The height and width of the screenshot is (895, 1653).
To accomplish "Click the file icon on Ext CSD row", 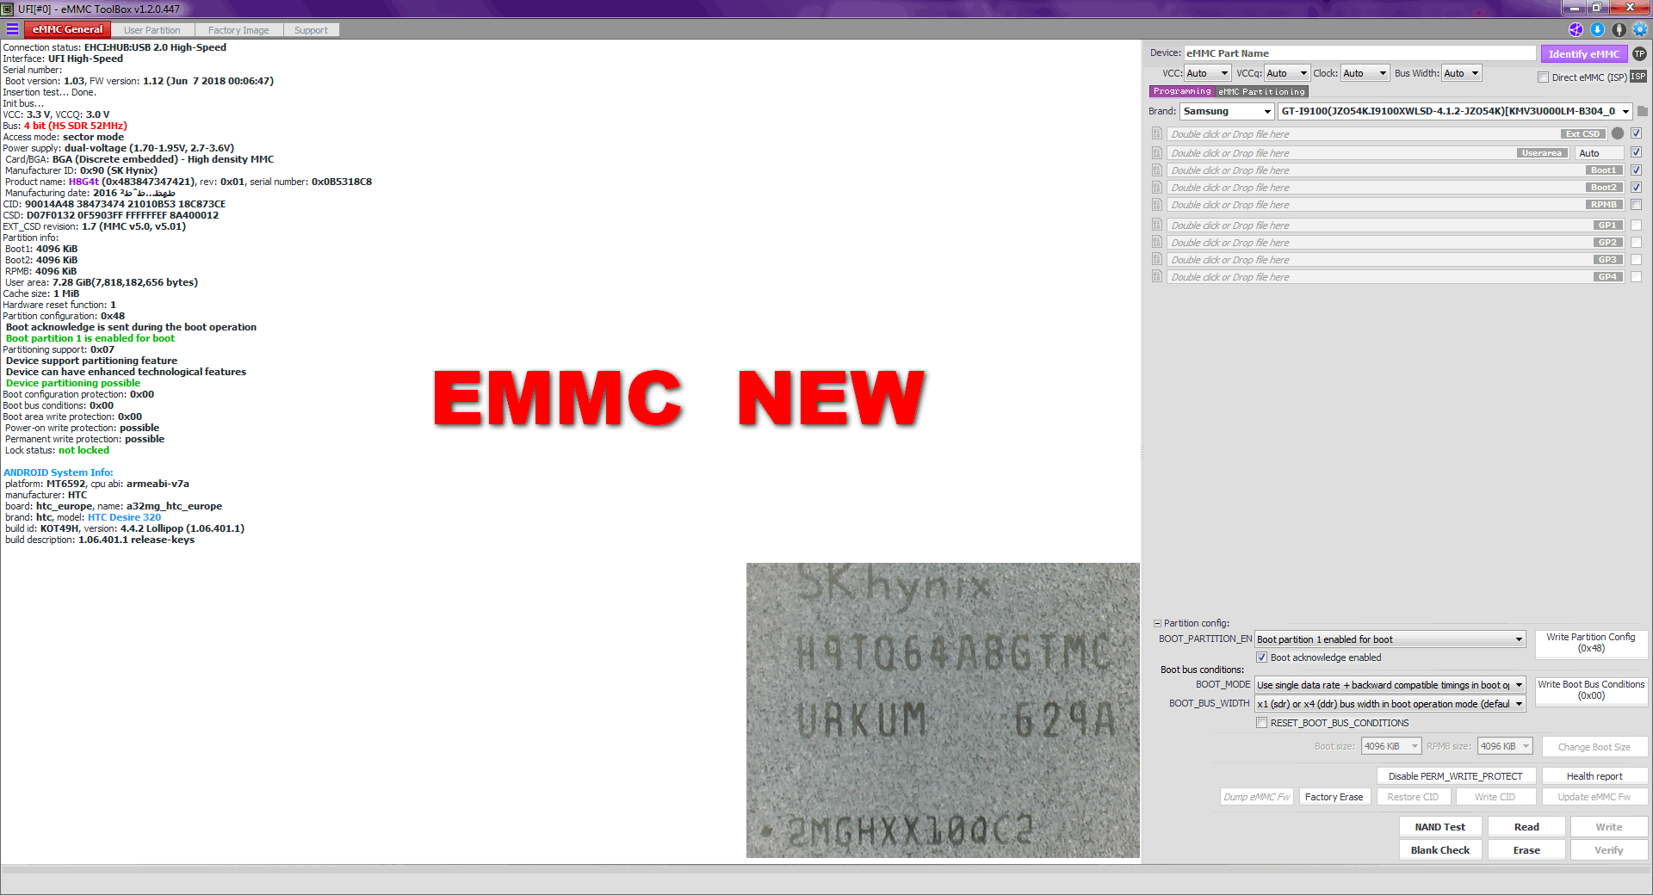I will [x=1157, y=133].
